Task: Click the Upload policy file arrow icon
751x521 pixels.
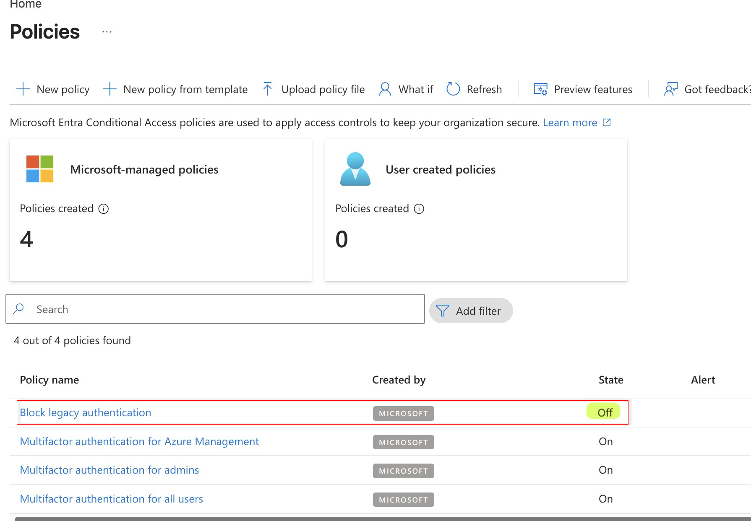Action: coord(267,89)
